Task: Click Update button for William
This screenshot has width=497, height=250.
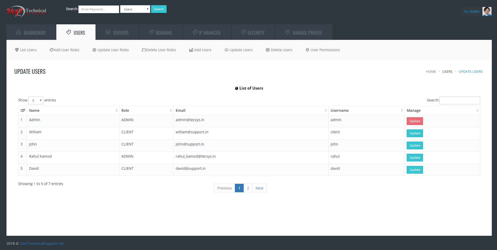Action: [x=415, y=133]
